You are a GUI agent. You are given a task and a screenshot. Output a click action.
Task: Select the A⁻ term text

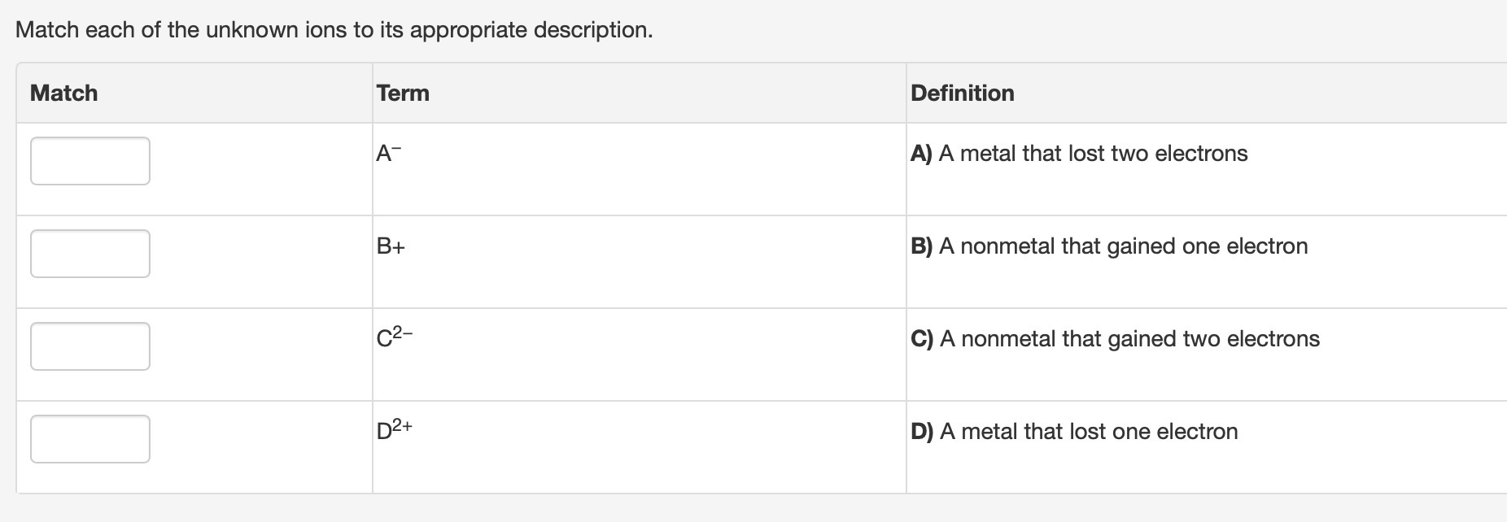pyautogui.click(x=389, y=154)
